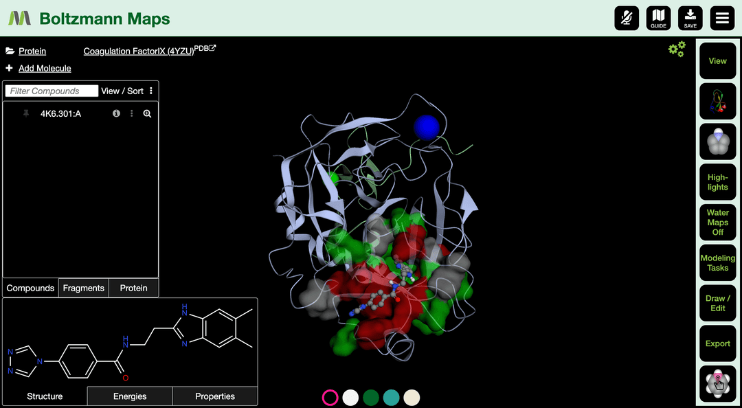The width and height of the screenshot is (742, 408).
Task: Click the Filter Compounds input field
Action: (52, 91)
